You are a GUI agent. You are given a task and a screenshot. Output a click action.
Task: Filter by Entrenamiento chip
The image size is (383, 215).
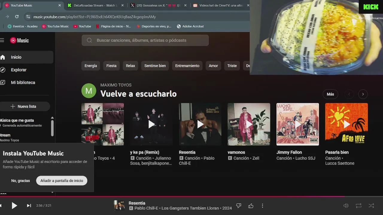tap(187, 66)
